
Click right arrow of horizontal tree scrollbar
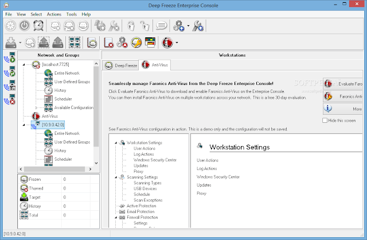tap(91, 169)
